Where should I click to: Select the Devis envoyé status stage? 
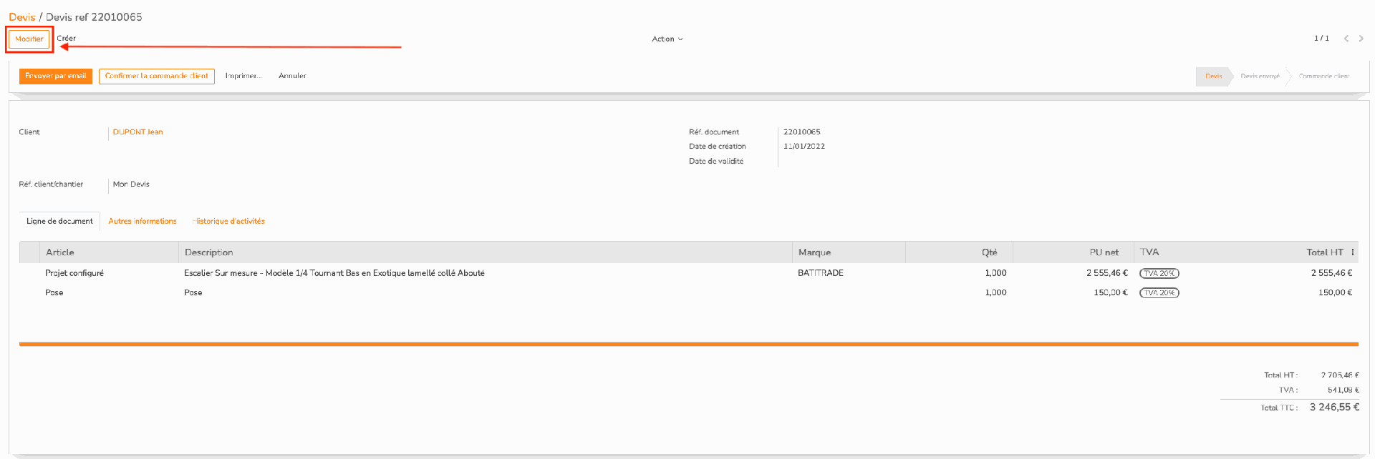coord(1260,76)
